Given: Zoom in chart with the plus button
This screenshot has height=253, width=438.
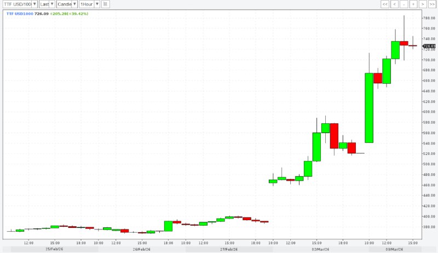Looking at the screenshot, I should pyautogui.click(x=413, y=4).
